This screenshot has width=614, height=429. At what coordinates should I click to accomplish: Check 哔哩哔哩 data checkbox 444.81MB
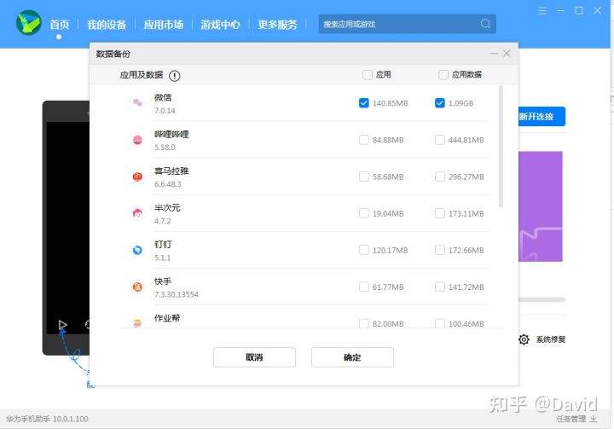[440, 140]
